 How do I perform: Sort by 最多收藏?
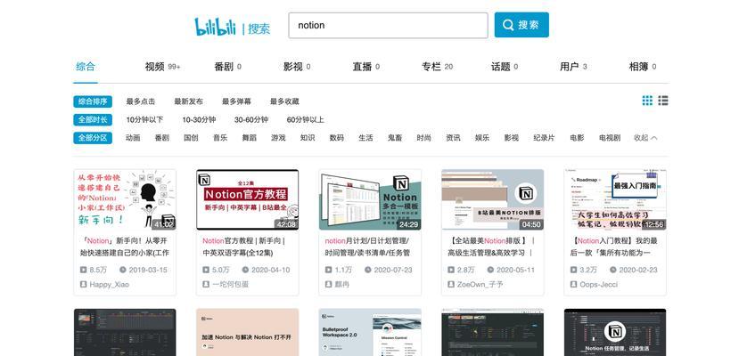(284, 101)
